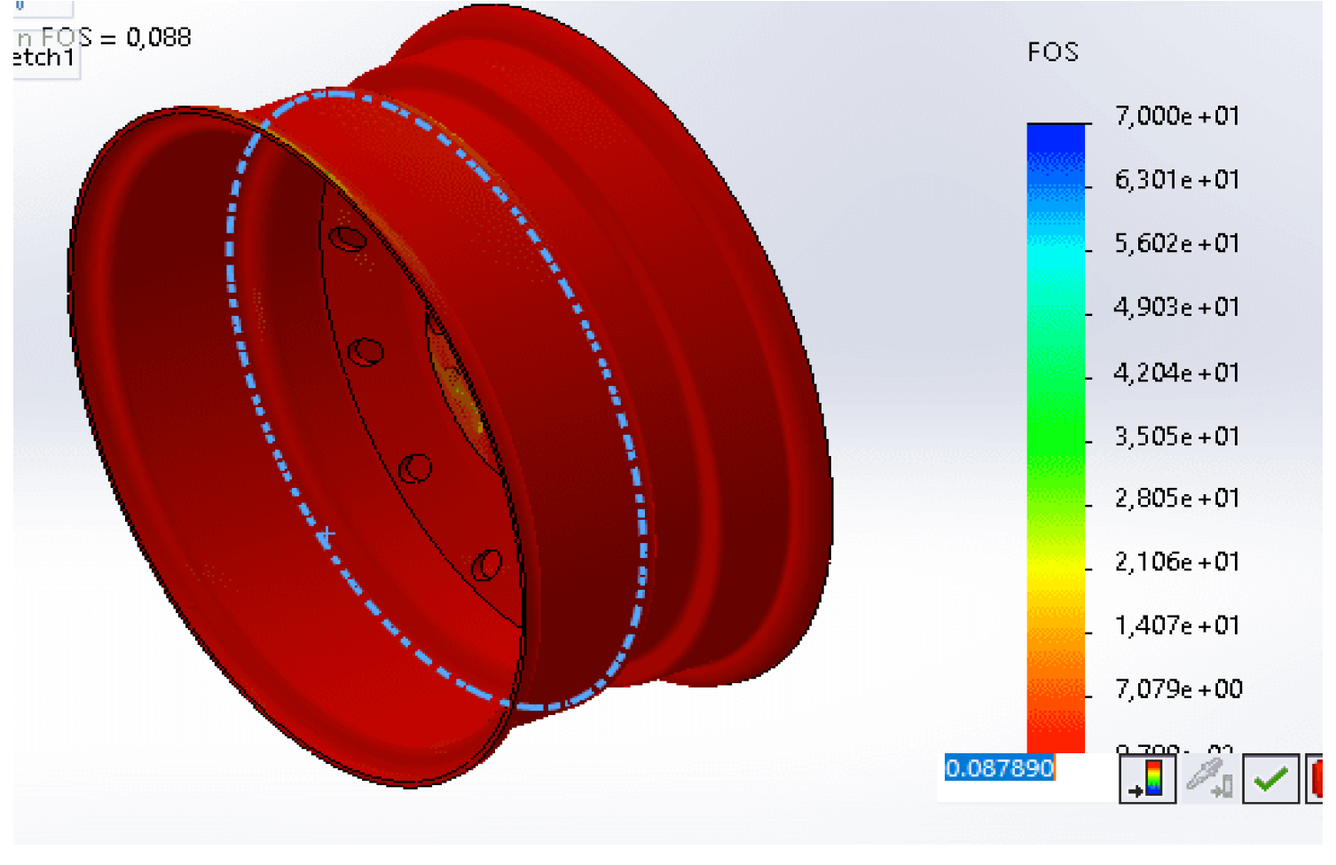Select the topmost bolt hole on wheel
The width and height of the screenshot is (1336, 865).
(x=347, y=239)
